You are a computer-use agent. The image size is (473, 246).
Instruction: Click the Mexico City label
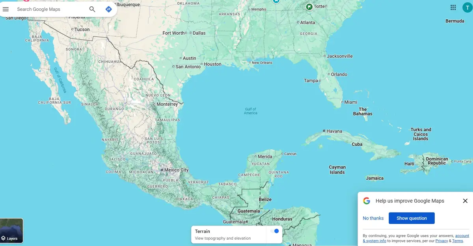tap(176, 170)
